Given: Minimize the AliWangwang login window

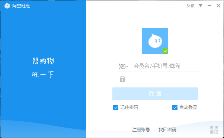Looking at the screenshot, I should [209, 6].
